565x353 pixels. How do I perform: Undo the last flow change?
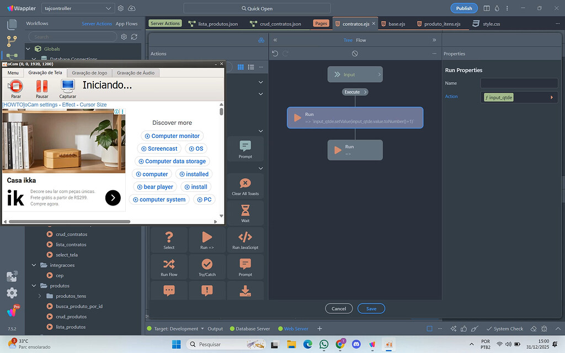click(275, 54)
